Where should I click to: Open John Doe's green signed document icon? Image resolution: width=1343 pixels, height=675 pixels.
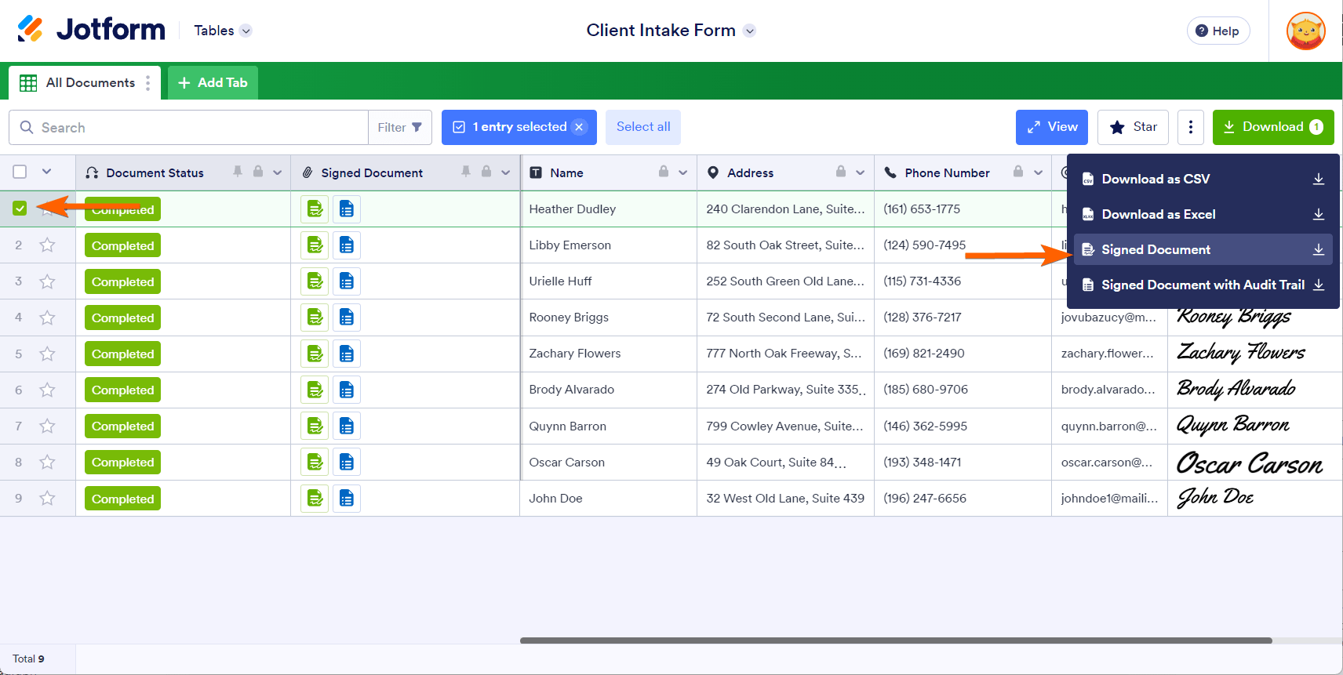[x=315, y=498]
